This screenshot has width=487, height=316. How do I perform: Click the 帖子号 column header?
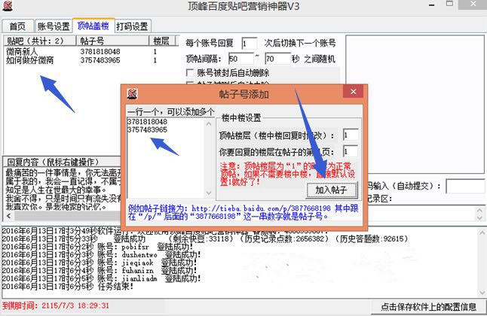click(x=112, y=41)
